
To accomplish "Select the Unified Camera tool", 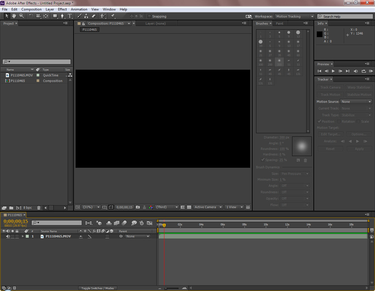I will pyautogui.click(x=38, y=16).
